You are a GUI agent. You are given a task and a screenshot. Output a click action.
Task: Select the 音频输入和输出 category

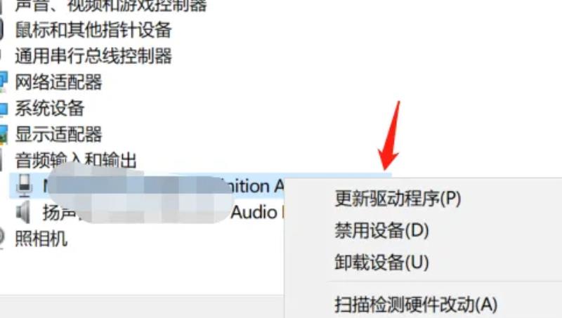tap(76, 160)
